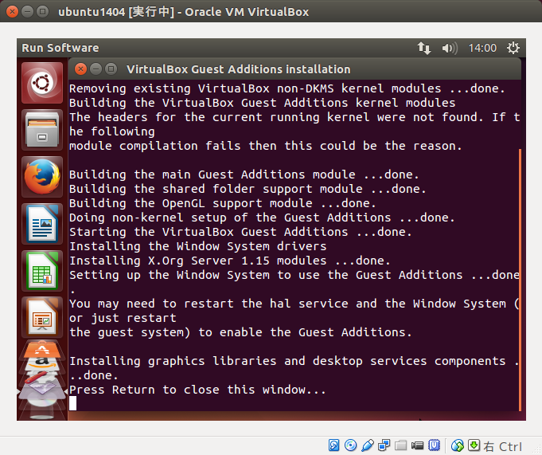Open the Files manager in launcher
Viewport: 542px width, 455px height.
point(42,130)
